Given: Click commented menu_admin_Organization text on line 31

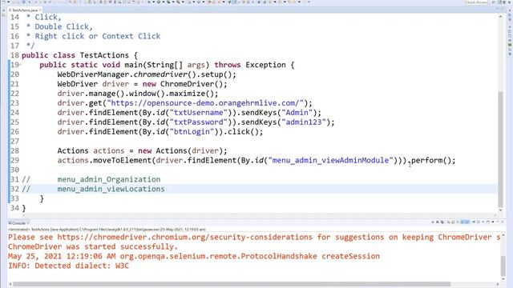Looking at the screenshot, I should (109, 179).
